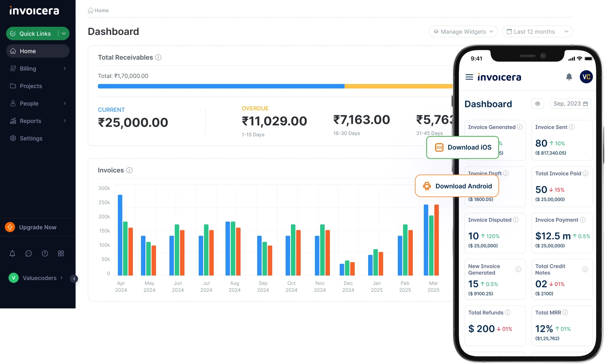Open the Invoice Sent card value 80

tap(541, 143)
